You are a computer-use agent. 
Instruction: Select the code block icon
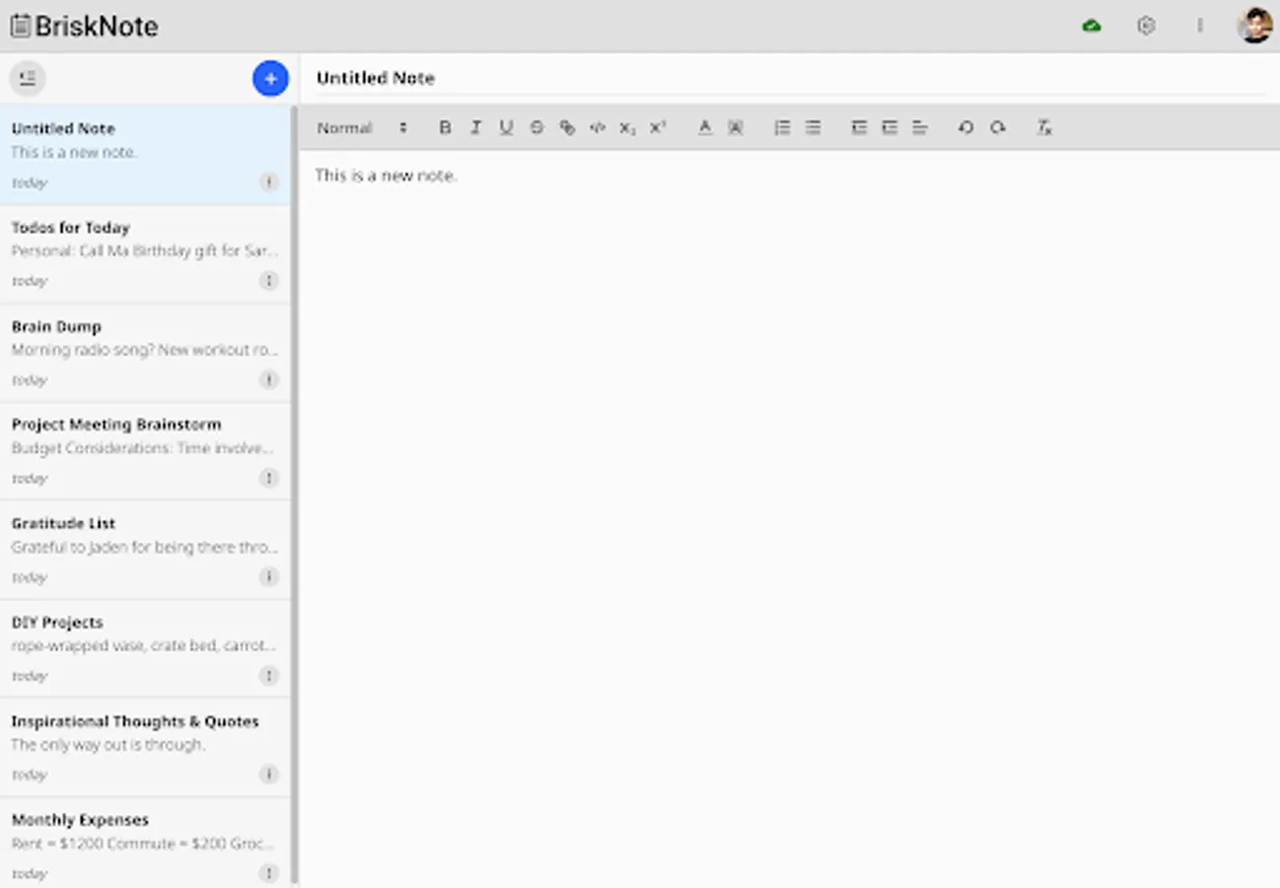click(x=597, y=127)
